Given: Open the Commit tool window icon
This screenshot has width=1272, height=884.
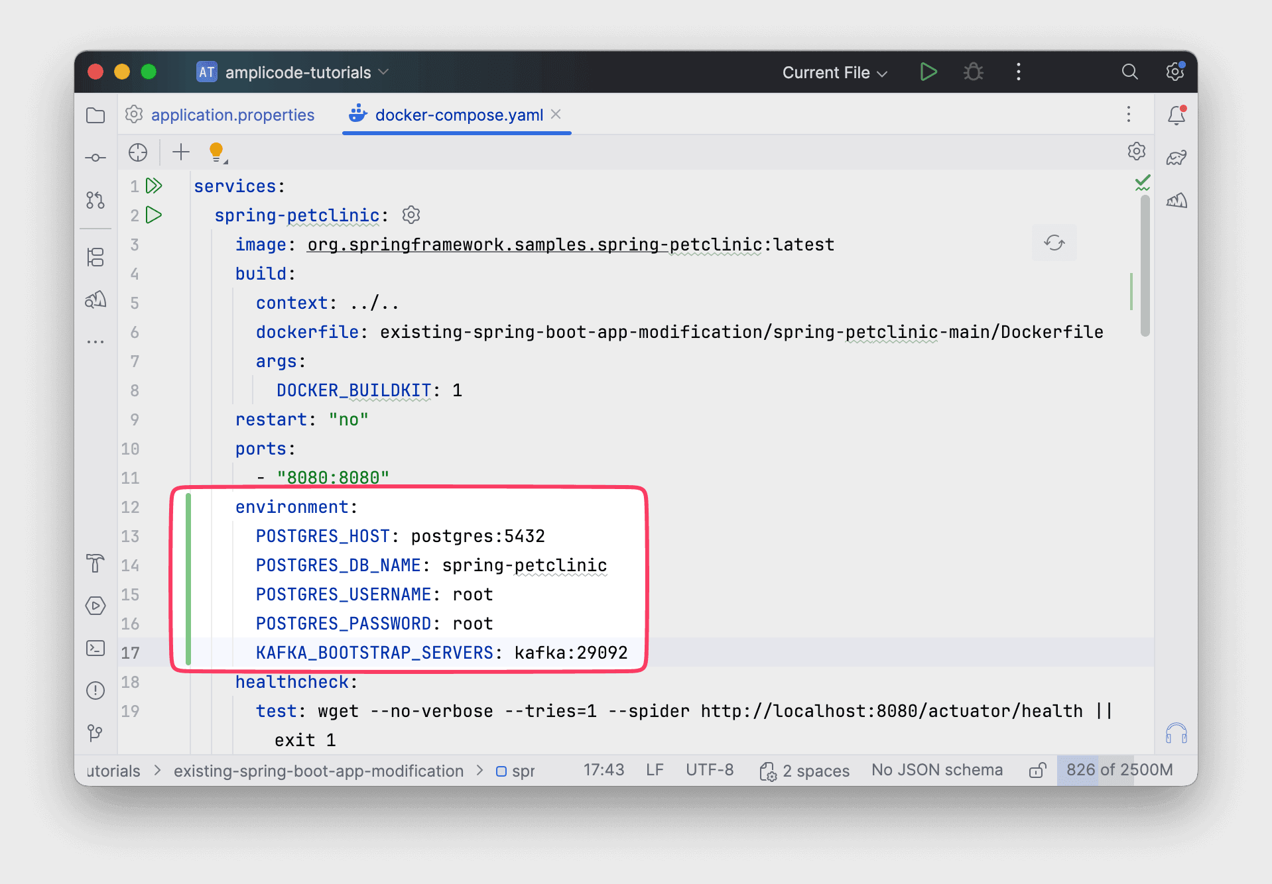Looking at the screenshot, I should [x=95, y=158].
